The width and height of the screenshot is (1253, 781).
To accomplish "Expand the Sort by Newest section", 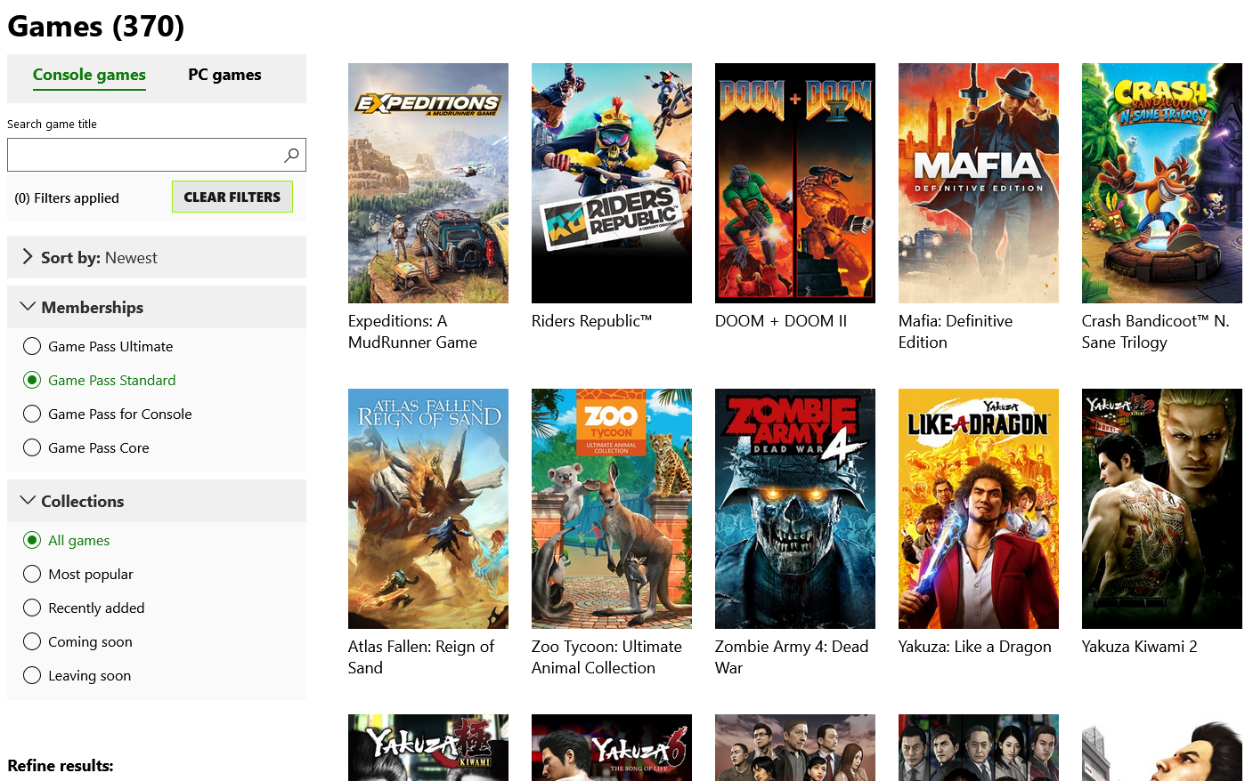I will pyautogui.click(x=157, y=257).
